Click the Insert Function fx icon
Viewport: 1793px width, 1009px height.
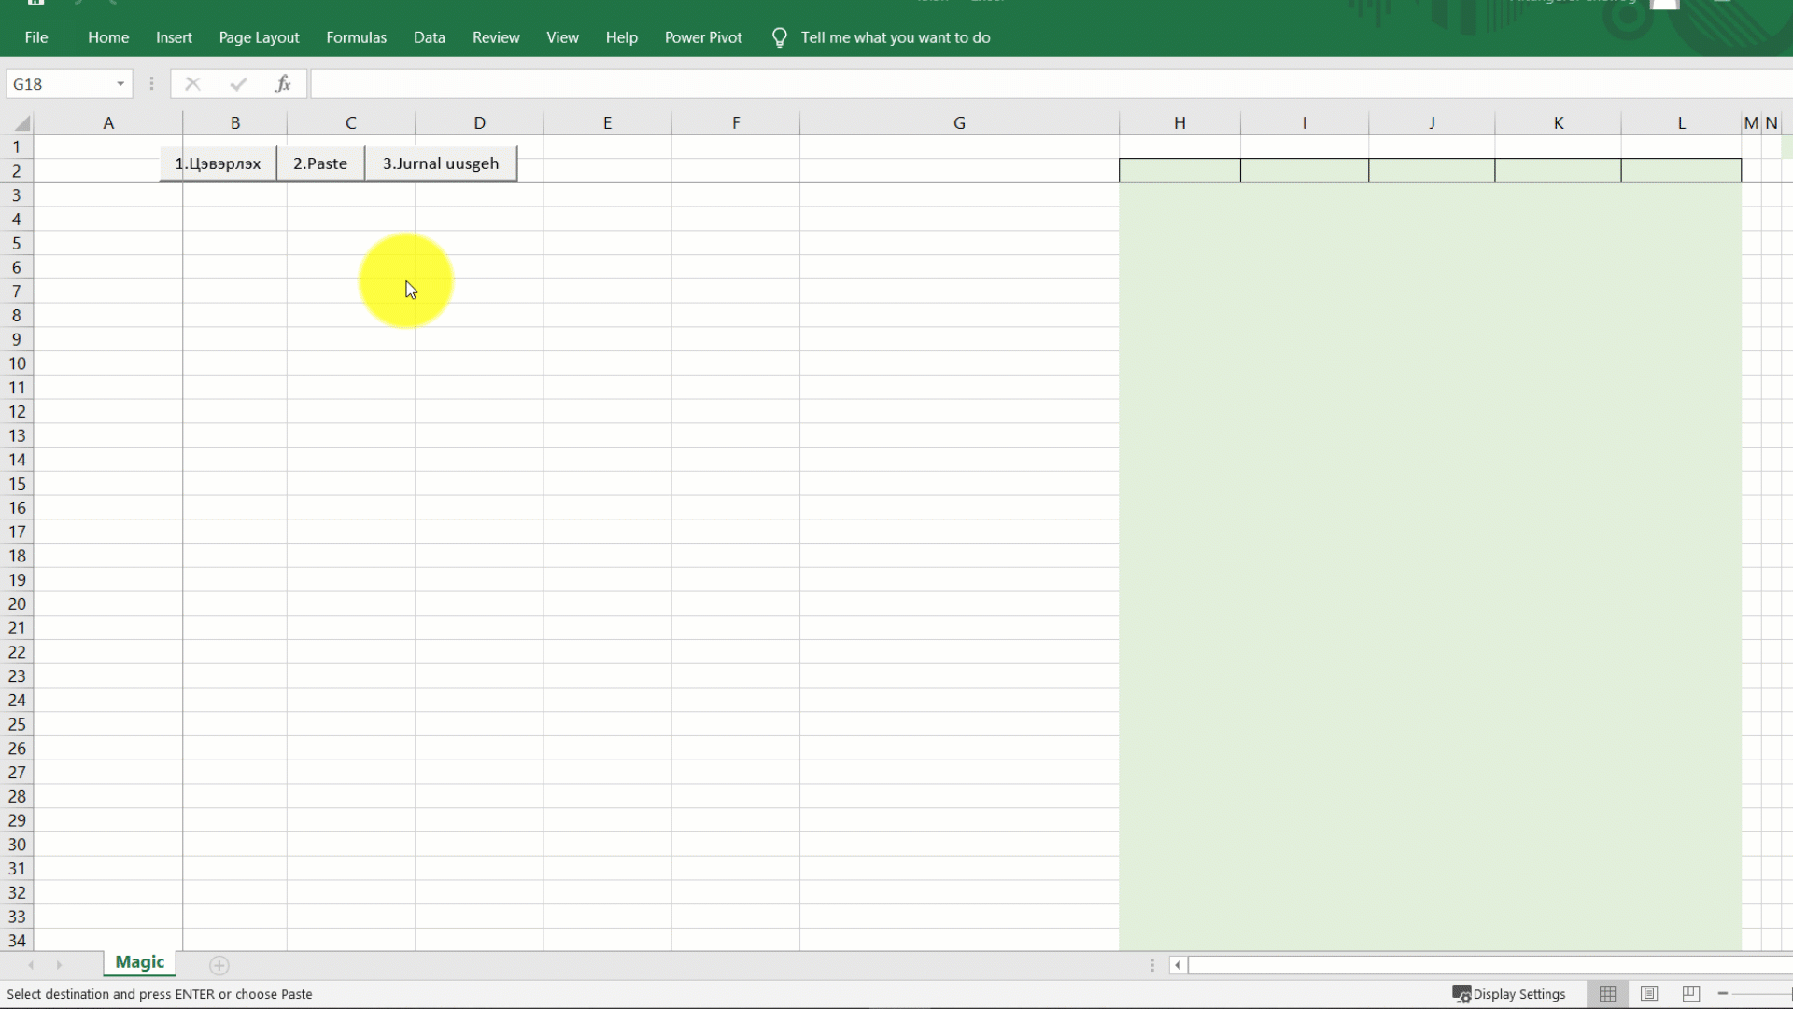(x=283, y=84)
